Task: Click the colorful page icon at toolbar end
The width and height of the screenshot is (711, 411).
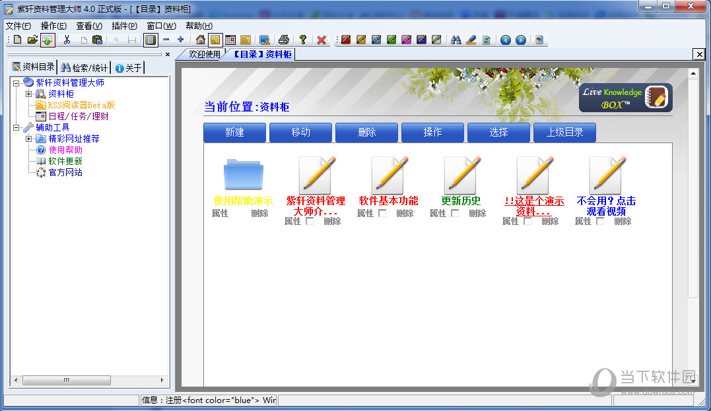Action: (x=539, y=40)
